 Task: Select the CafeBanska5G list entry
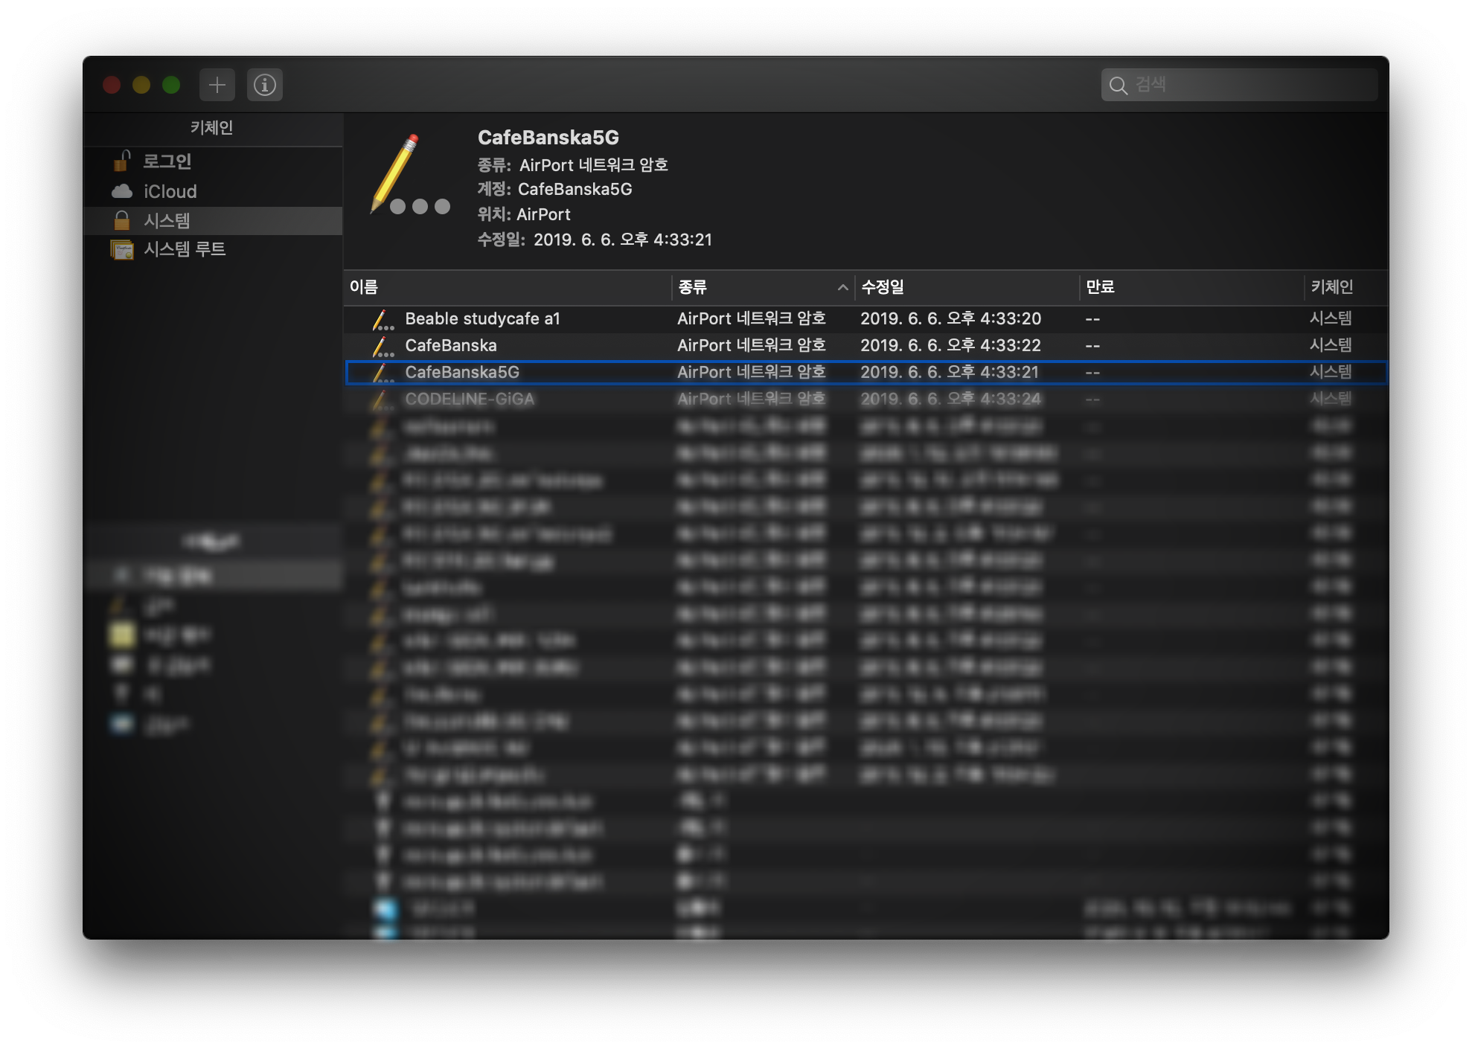pyautogui.click(x=462, y=373)
